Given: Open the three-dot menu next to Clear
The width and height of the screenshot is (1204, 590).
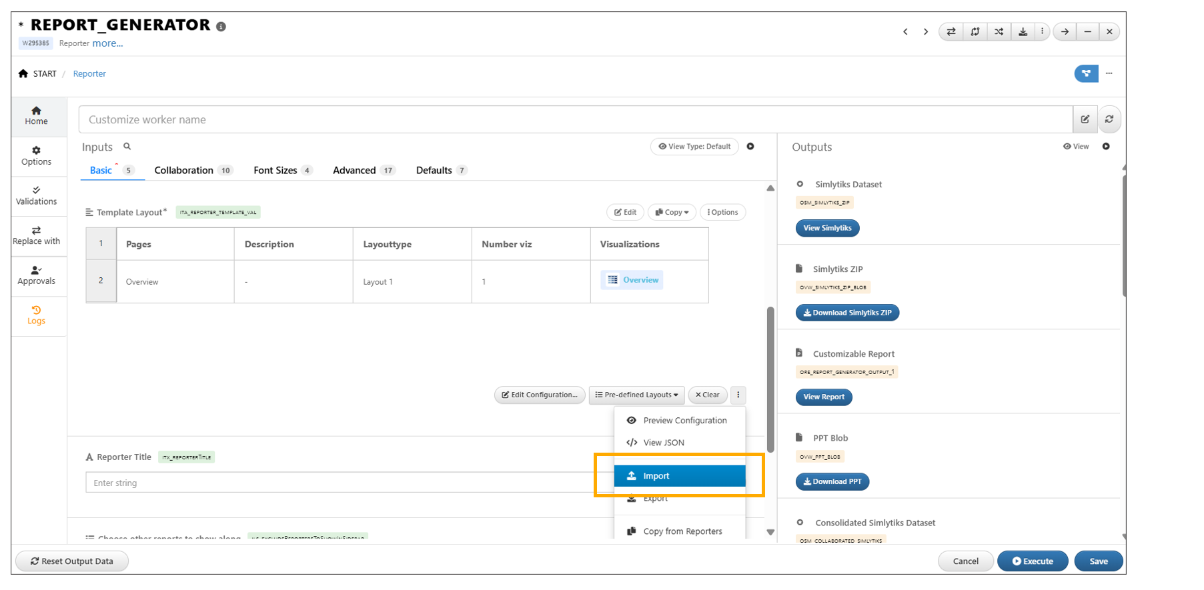Looking at the screenshot, I should [x=738, y=395].
